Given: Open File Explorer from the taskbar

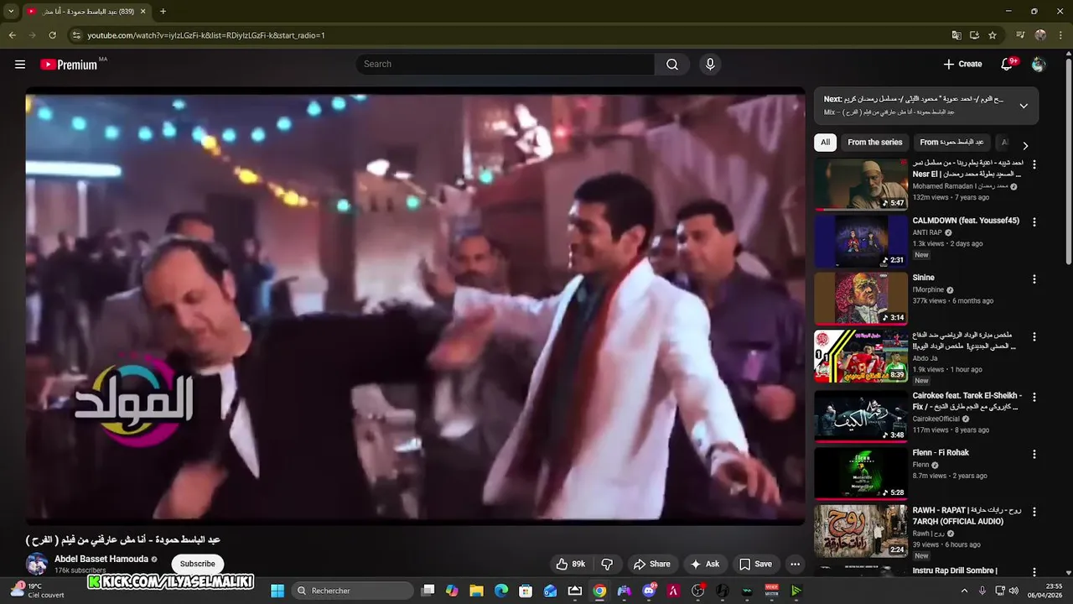Looking at the screenshot, I should (x=476, y=591).
